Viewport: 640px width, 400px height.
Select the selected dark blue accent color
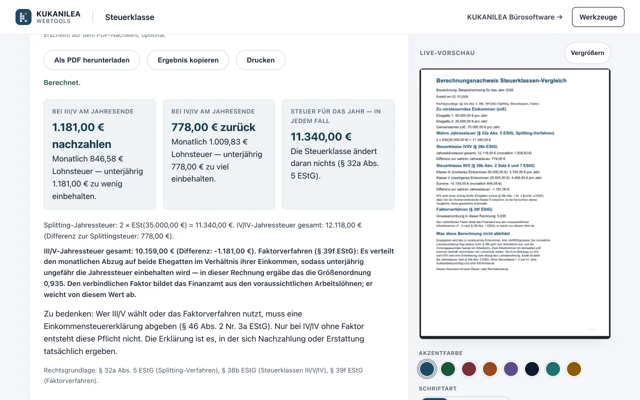427,369
